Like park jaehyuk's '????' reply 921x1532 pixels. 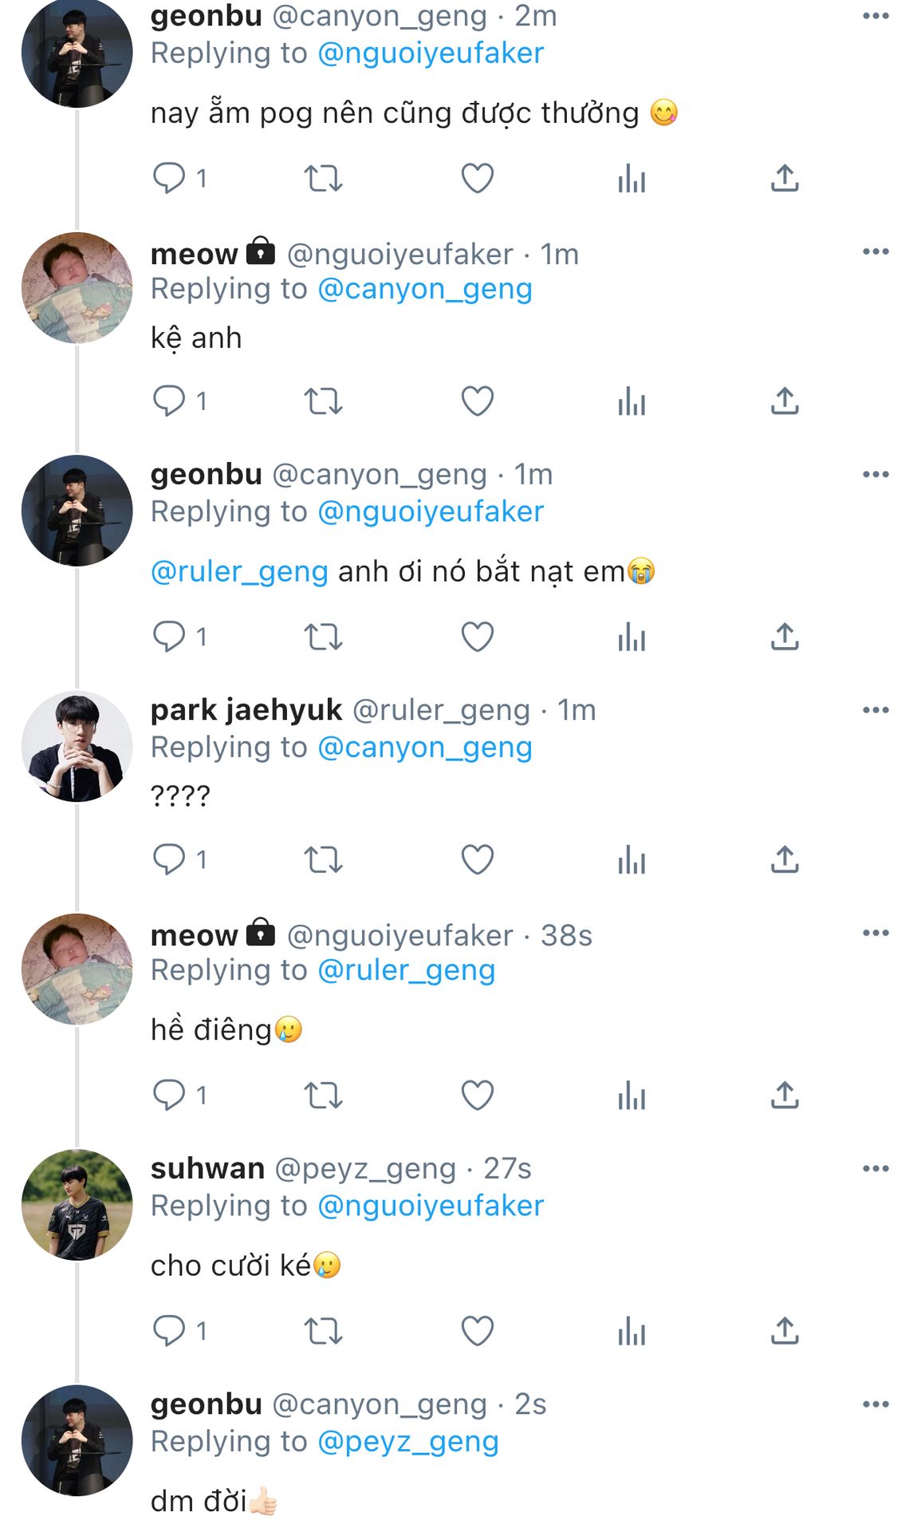[478, 859]
